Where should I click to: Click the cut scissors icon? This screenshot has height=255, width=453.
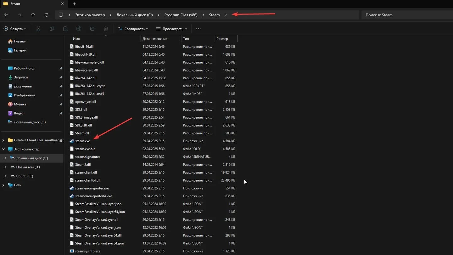(x=38, y=29)
